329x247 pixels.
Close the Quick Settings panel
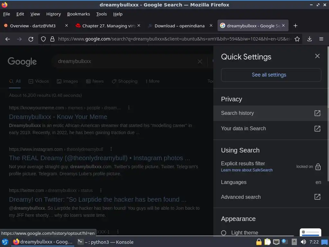coord(317,56)
